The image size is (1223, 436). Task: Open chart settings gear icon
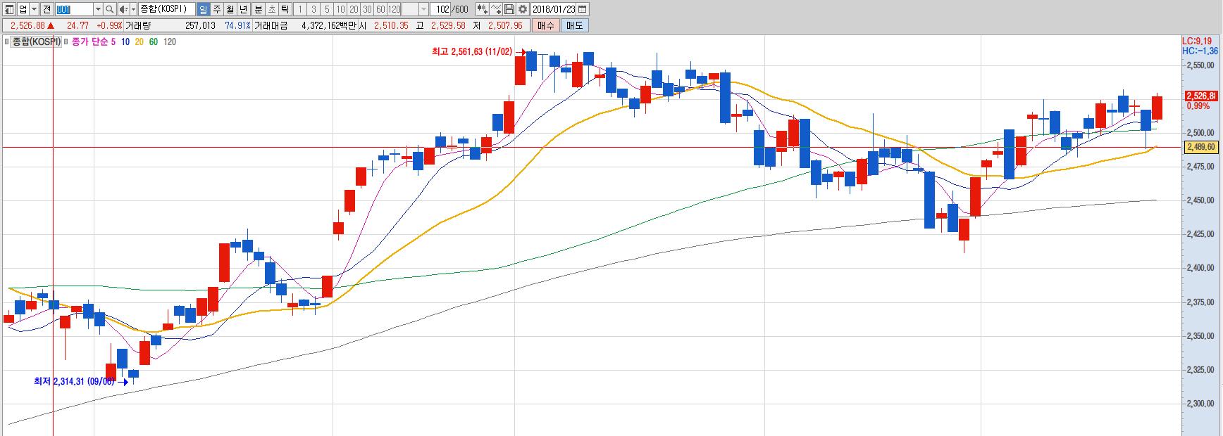tap(522, 9)
